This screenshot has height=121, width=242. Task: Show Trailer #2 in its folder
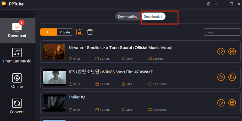coord(232,102)
